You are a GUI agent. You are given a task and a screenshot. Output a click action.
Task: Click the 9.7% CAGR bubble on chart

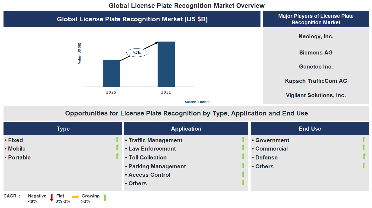click(137, 52)
